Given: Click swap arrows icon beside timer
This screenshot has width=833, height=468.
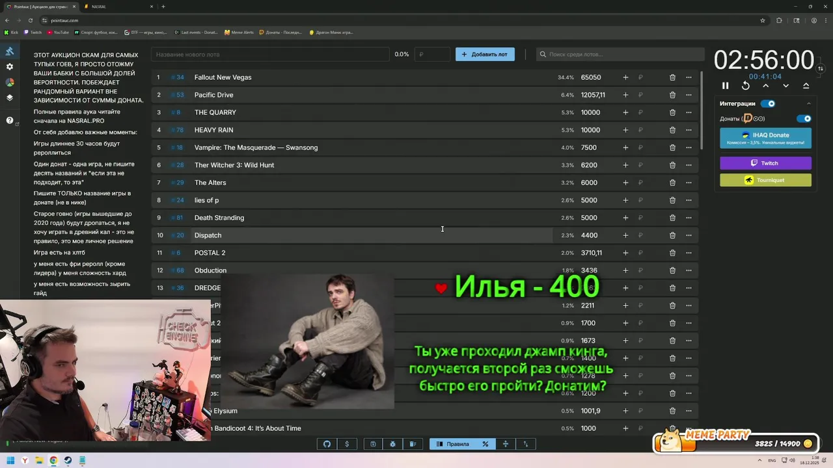Looking at the screenshot, I should tap(821, 68).
